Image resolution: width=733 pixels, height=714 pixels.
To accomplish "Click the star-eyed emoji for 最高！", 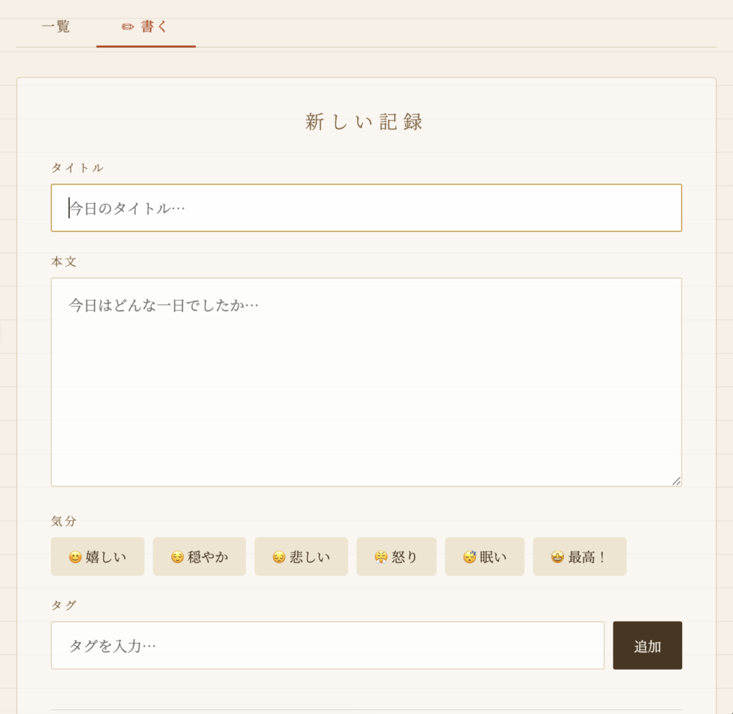I will 557,557.
